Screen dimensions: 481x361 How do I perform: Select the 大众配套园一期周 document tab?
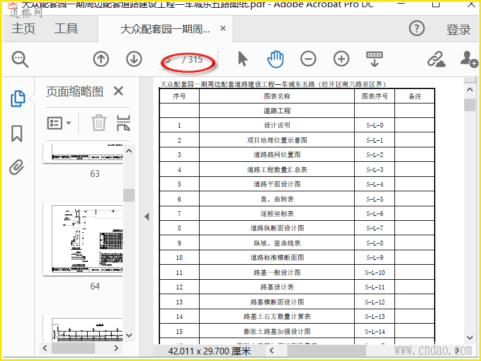[x=165, y=29]
